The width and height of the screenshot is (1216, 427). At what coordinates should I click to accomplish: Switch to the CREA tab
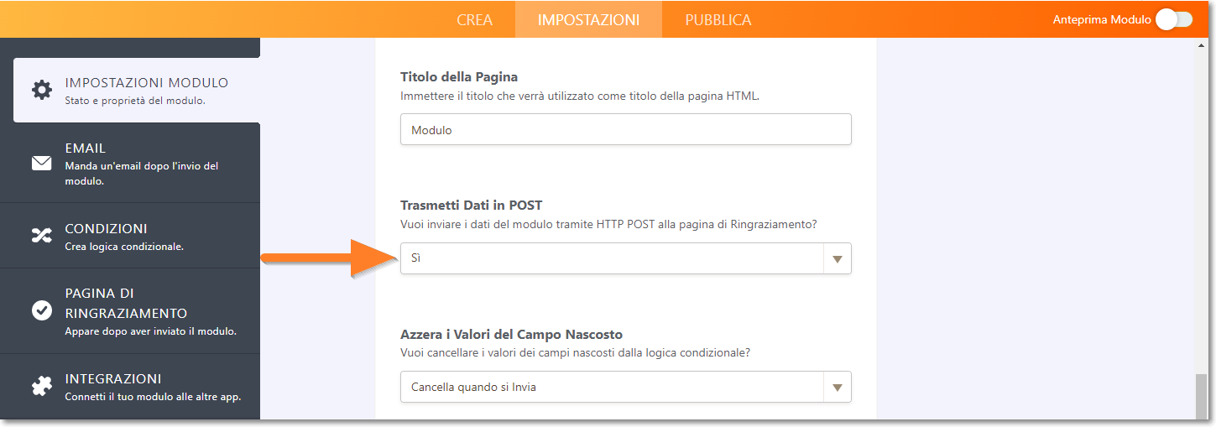(474, 19)
